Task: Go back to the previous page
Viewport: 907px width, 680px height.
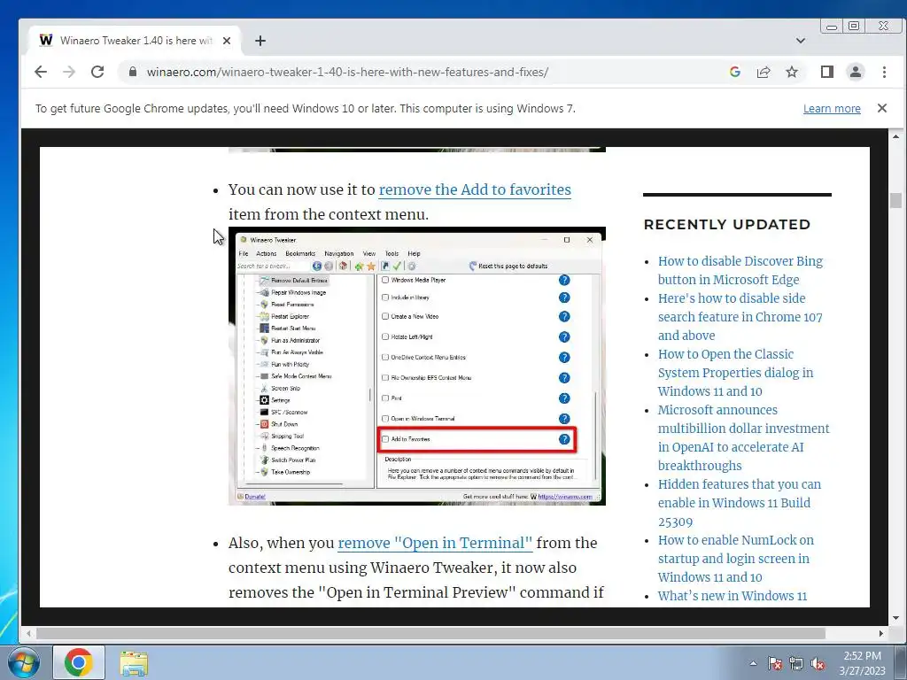Action: (41, 72)
